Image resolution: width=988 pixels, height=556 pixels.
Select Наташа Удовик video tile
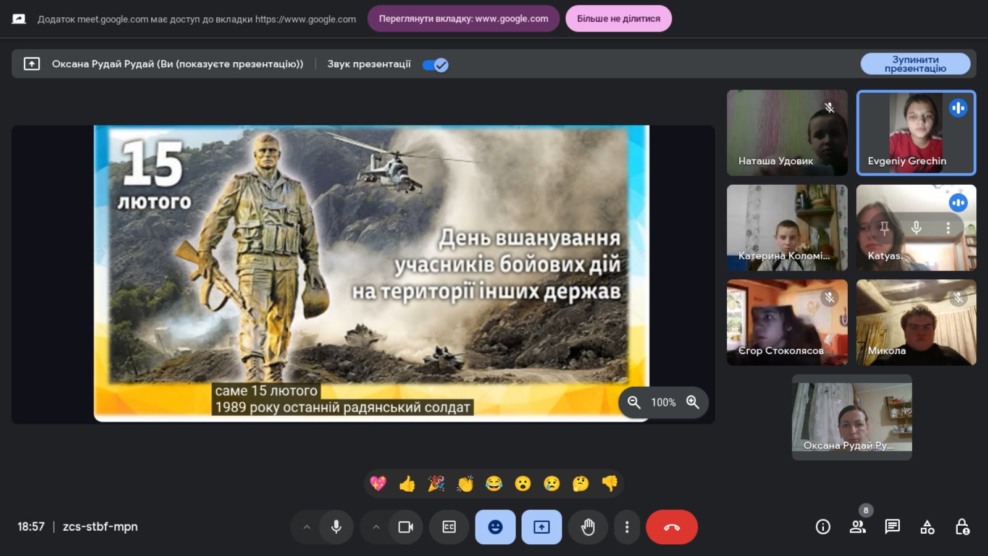(x=787, y=133)
